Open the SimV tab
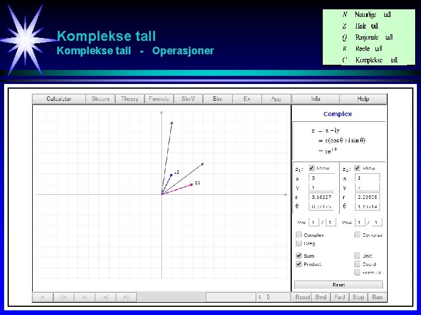The width and height of the screenshot is (421, 315). (x=188, y=99)
